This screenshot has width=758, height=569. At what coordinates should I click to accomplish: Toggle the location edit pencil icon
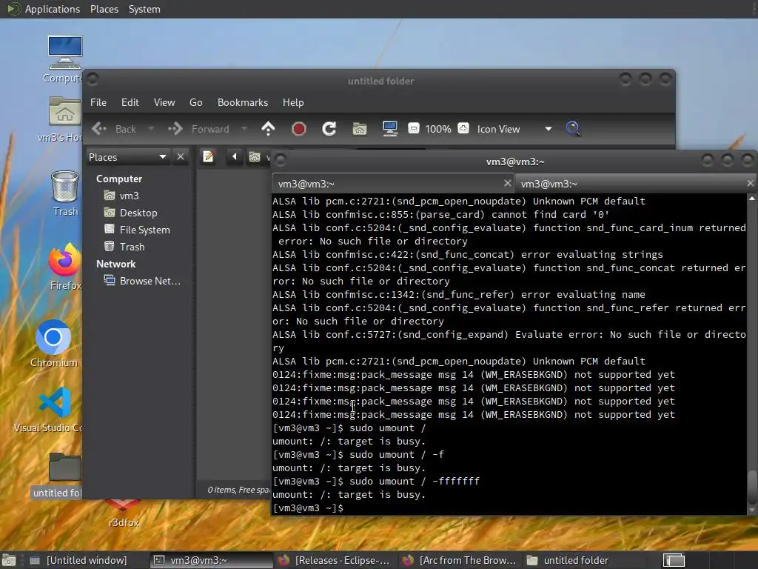coord(208,157)
